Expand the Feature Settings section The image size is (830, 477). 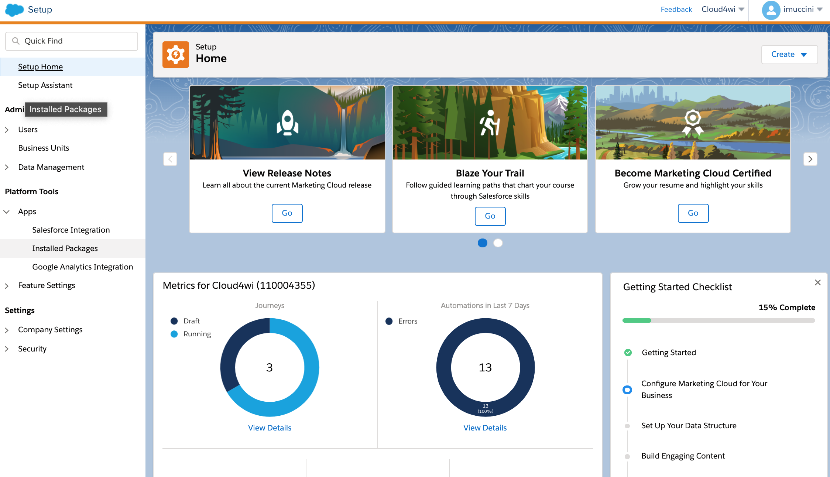[x=7, y=286]
